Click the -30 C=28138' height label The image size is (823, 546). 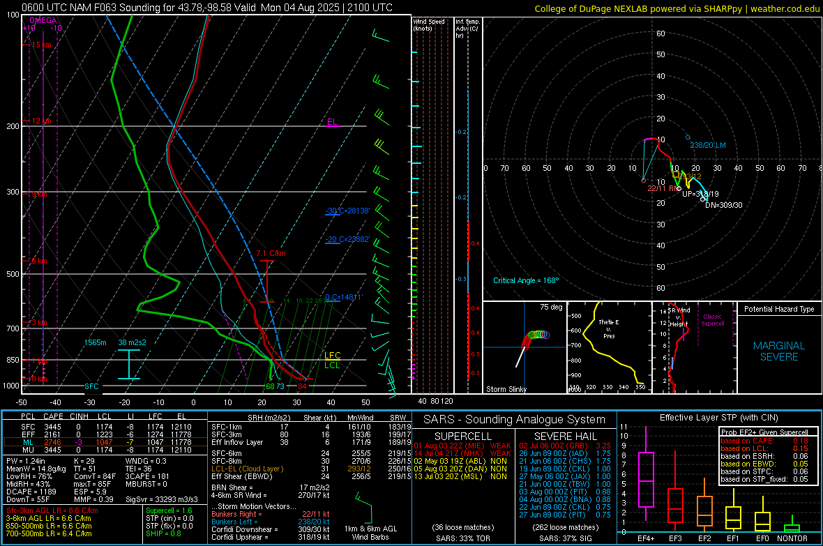coord(347,211)
